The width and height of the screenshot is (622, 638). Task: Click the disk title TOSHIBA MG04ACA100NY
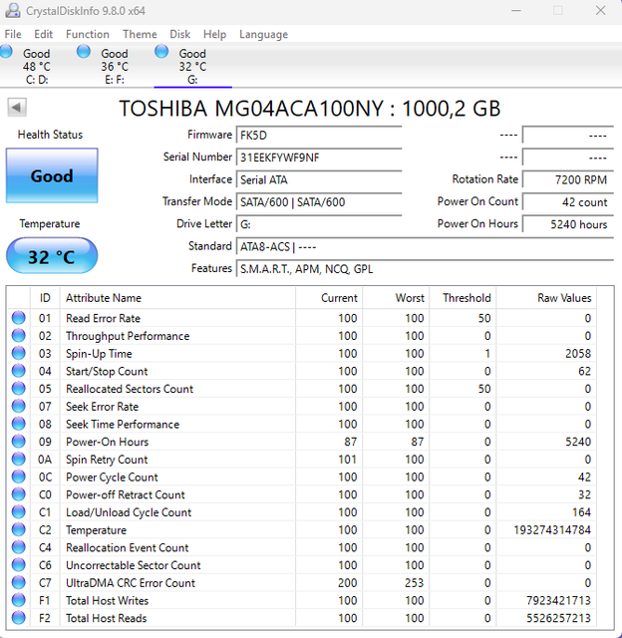pos(310,109)
